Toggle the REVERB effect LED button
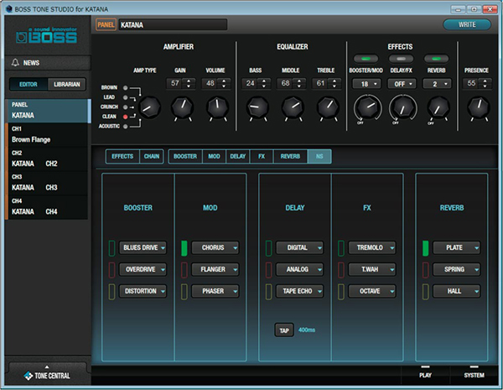 (436, 59)
